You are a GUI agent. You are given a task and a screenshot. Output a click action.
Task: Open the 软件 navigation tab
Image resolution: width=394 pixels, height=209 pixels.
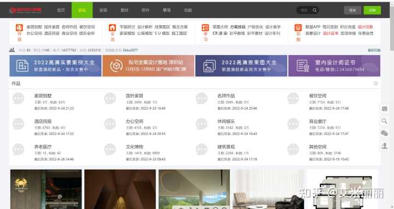(146, 10)
